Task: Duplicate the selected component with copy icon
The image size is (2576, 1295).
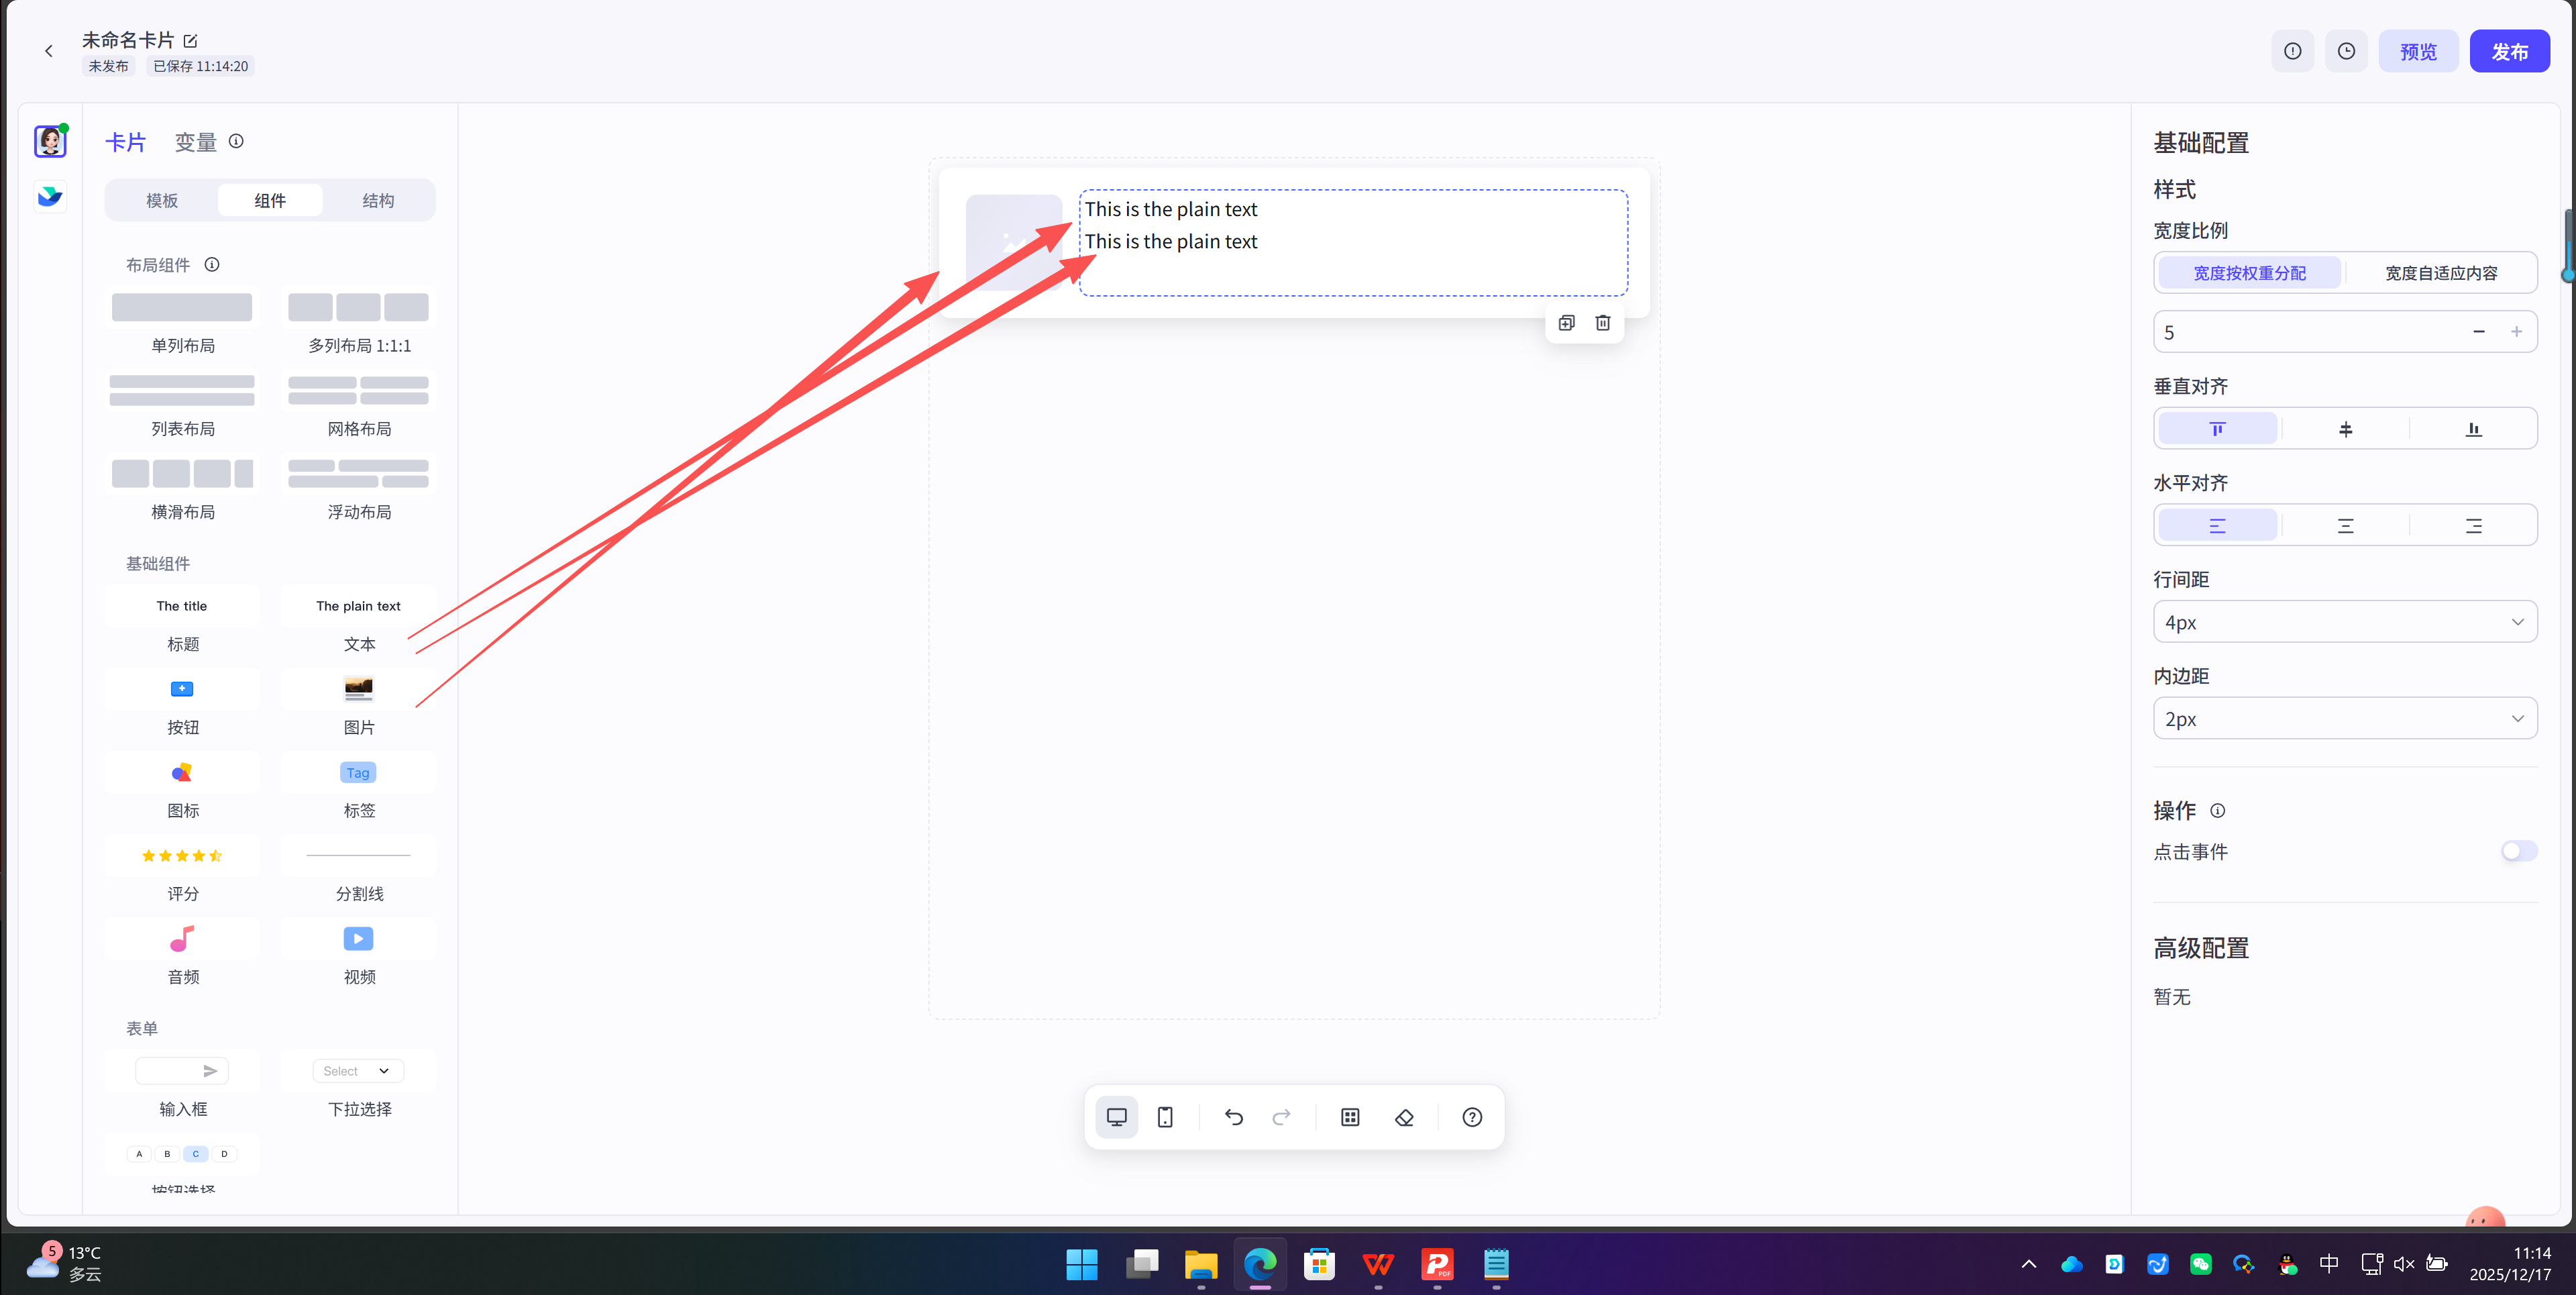Action: (1566, 323)
